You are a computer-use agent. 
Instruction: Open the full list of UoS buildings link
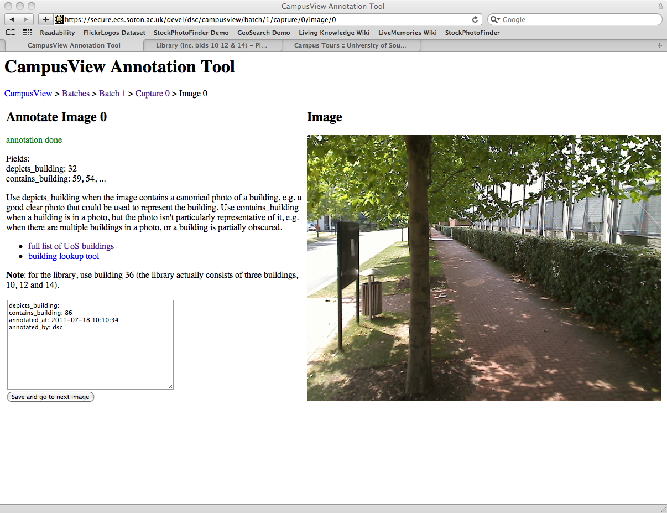coord(71,246)
